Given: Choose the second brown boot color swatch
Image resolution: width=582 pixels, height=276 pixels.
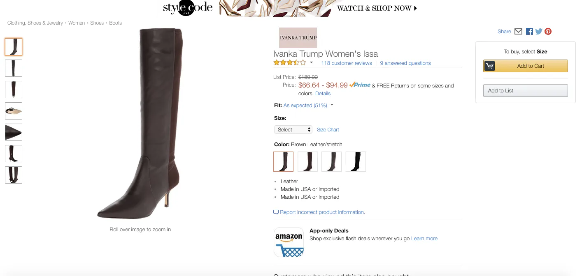Looking at the screenshot, I should point(308,161).
